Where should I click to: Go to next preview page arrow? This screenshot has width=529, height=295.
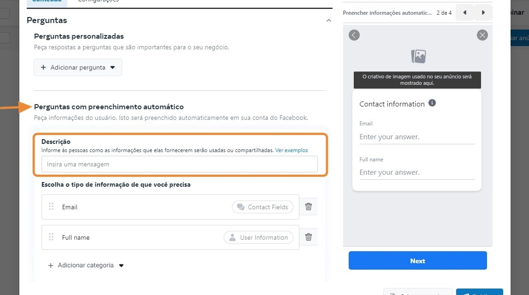[x=483, y=13]
